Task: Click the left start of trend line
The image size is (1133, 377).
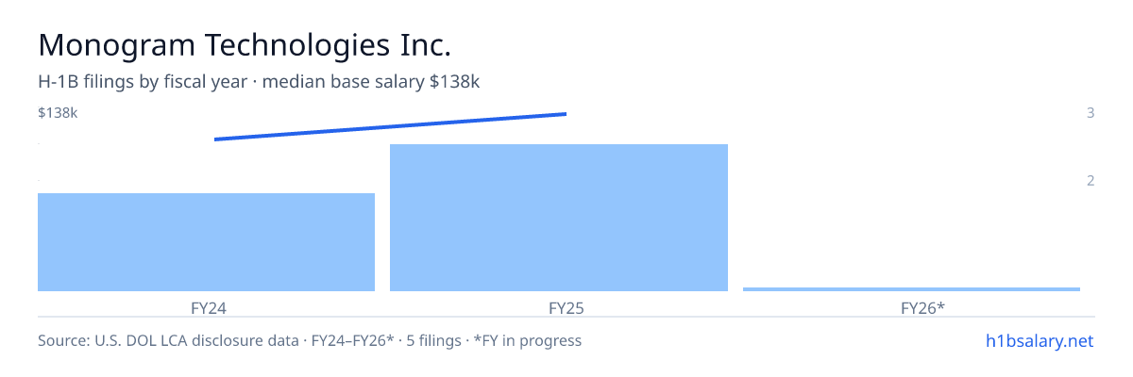Action: (216, 139)
